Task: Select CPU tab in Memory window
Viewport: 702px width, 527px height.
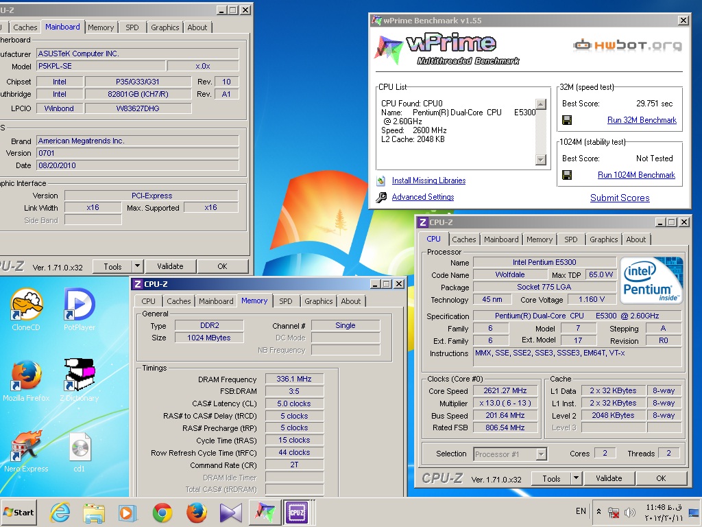Action: tap(148, 301)
